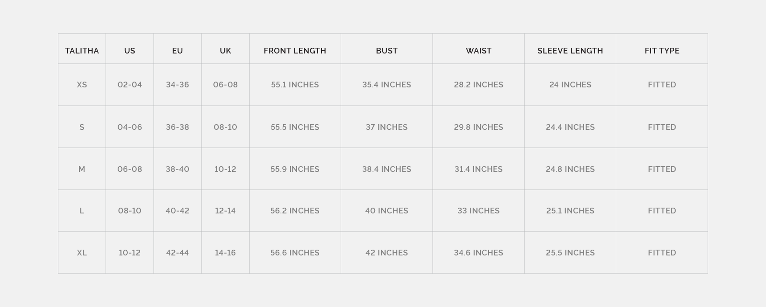
Task: Select the WAIST column header
Action: [x=478, y=51]
